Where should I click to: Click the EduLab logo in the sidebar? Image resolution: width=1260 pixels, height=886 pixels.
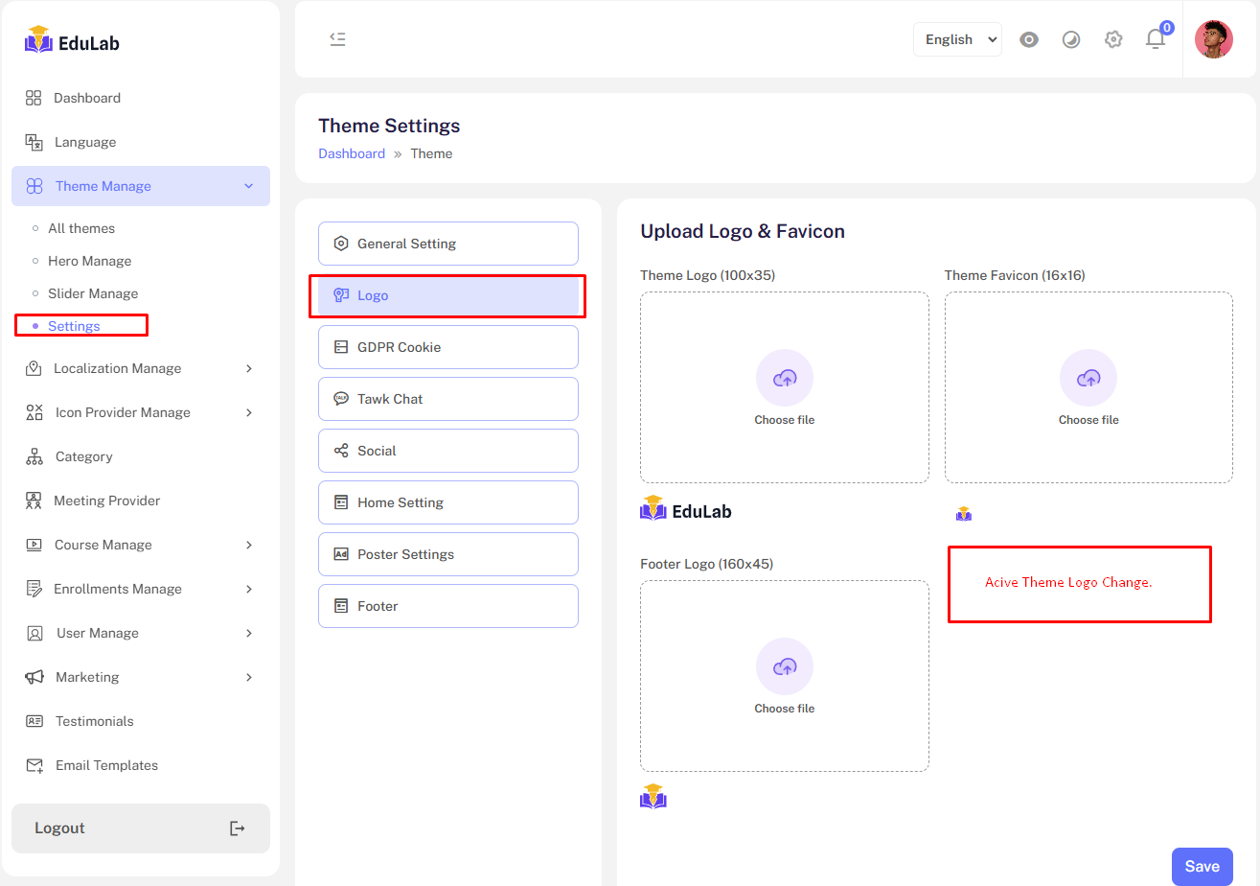point(73,41)
